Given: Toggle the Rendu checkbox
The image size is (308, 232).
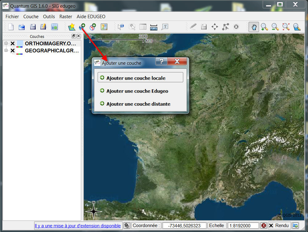Looking at the screenshot, I should coord(271,226).
